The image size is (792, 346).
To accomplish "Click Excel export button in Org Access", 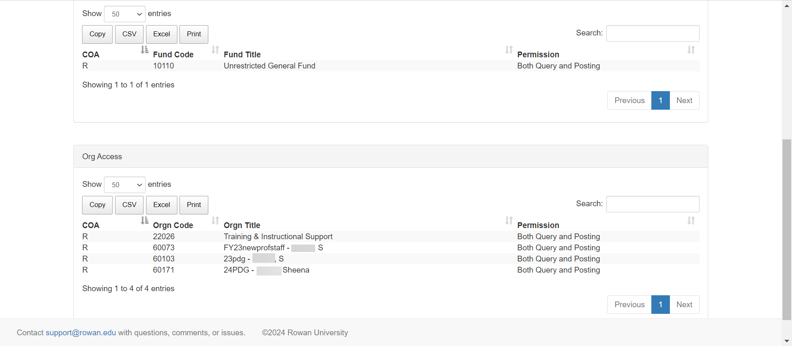I will click(x=161, y=205).
